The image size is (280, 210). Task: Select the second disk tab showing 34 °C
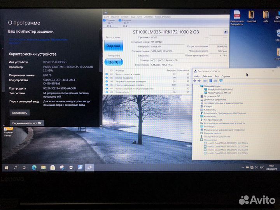pos(125,23)
